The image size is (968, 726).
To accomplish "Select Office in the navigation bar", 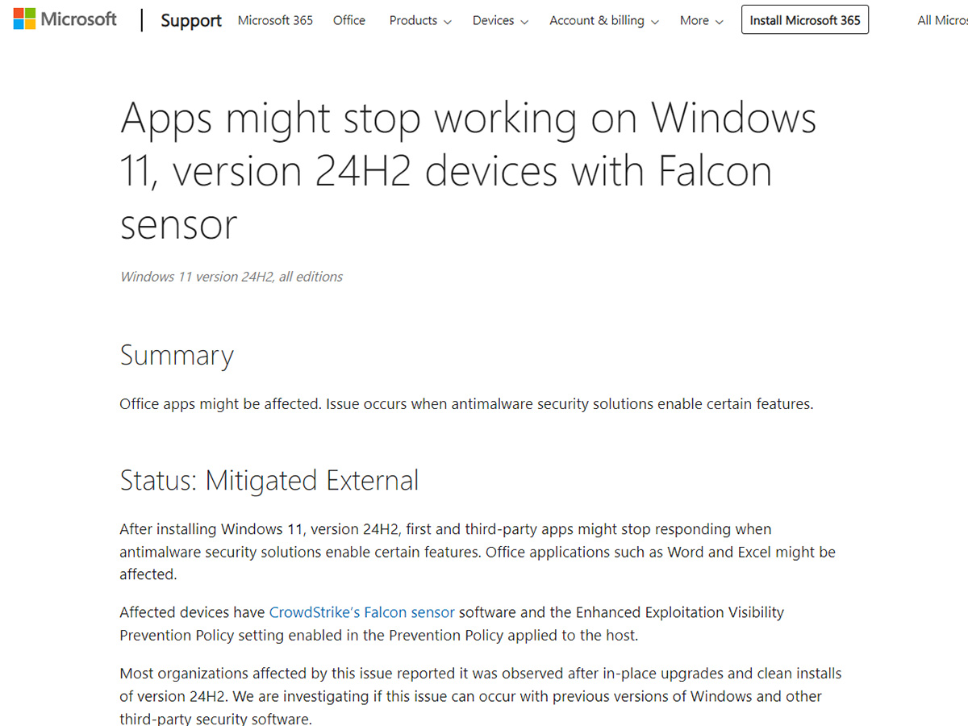I will [348, 20].
